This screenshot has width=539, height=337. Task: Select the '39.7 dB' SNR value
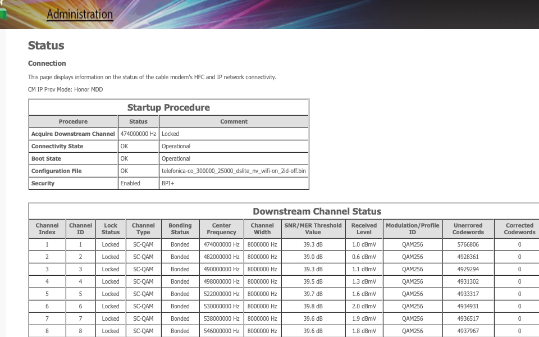tap(313, 294)
